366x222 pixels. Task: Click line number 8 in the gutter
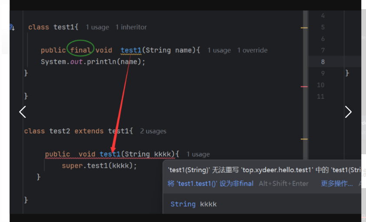pos(322,62)
